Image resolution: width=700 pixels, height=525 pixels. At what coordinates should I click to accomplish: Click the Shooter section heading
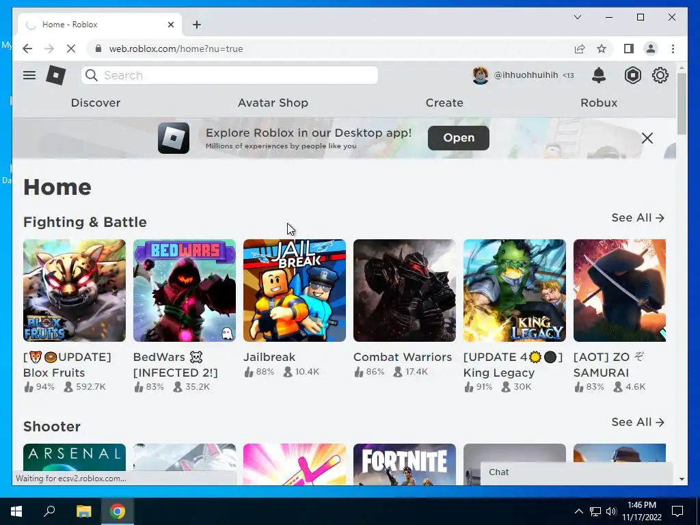pyautogui.click(x=52, y=427)
